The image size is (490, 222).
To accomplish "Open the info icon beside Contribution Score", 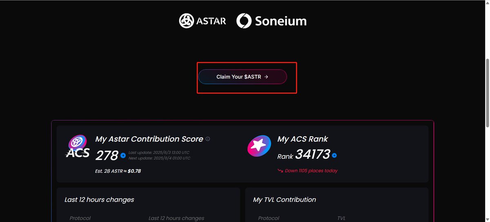I will point(207,139).
